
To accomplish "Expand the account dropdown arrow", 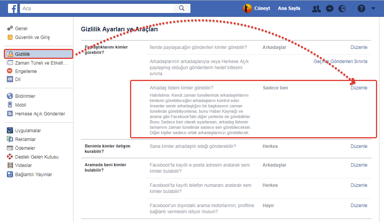I will point(373,8).
